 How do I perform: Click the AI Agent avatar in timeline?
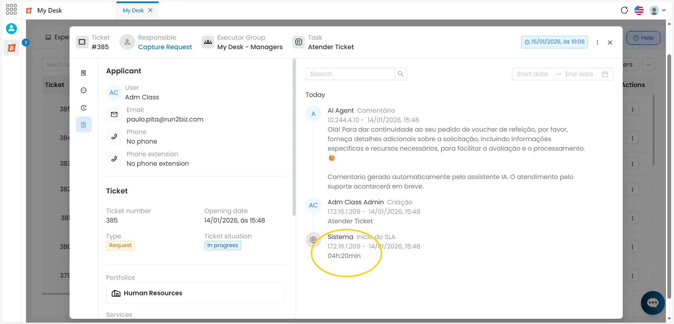point(313,114)
